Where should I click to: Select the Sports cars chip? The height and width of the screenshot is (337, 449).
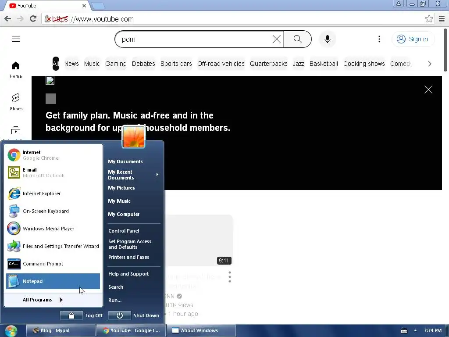(x=176, y=64)
